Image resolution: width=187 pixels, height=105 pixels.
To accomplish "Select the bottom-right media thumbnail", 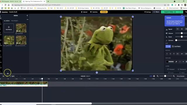I will coord(21,40).
